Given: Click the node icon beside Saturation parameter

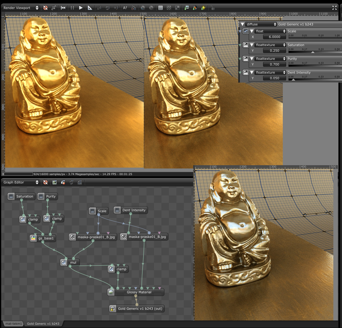Looking at the screenshot, I should [x=246, y=45].
